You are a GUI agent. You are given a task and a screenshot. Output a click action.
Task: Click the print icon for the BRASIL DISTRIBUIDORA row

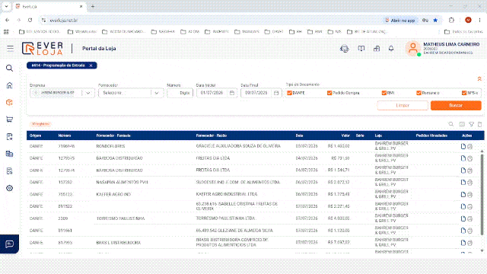470,243
